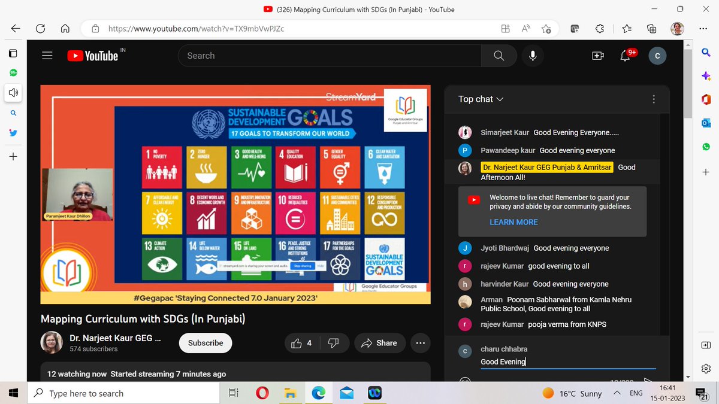Open Edge sidebar settings gear
Image resolution: width=719 pixels, height=404 pixels.
(706, 369)
